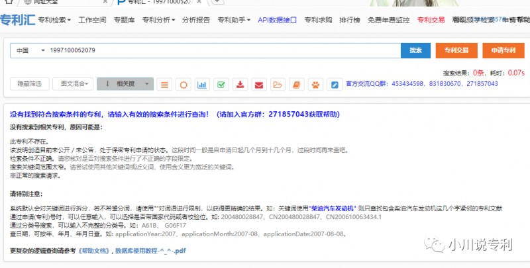The width and height of the screenshot is (530, 268).
Task: Click the blue pencil edit icon
Action: [x=335, y=85]
